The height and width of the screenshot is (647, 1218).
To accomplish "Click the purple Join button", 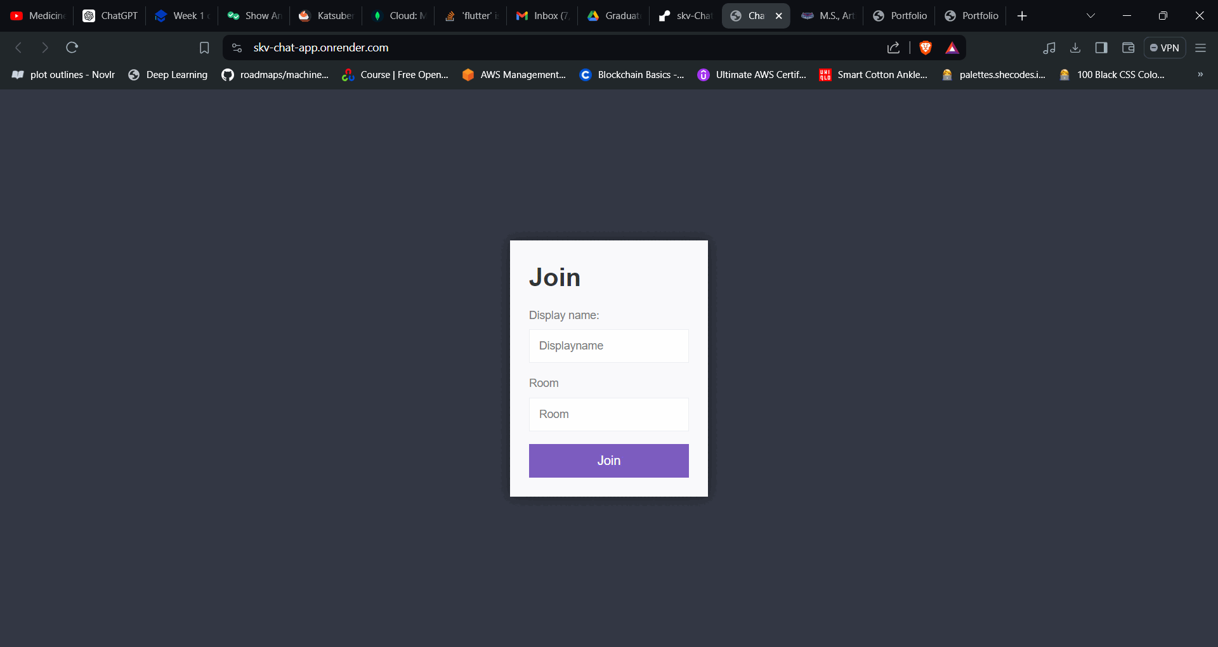I will coord(609,461).
